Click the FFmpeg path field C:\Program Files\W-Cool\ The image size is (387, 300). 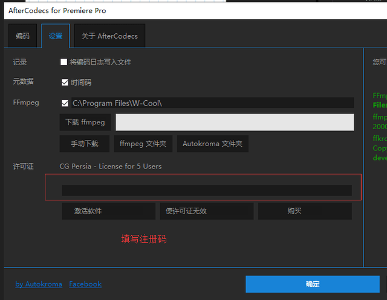(x=212, y=103)
